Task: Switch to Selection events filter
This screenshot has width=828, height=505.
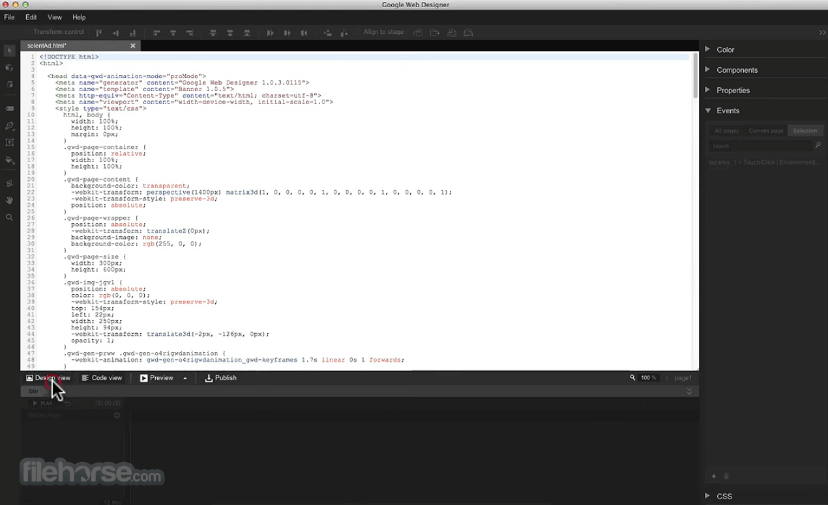Action: click(x=805, y=131)
